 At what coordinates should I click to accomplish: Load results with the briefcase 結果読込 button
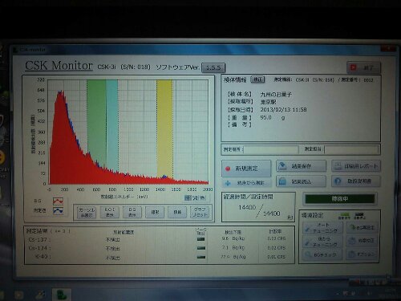tap(302, 181)
